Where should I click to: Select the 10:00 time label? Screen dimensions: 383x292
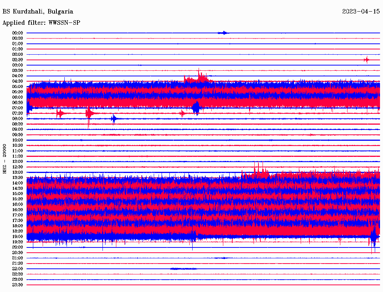(x=18, y=140)
